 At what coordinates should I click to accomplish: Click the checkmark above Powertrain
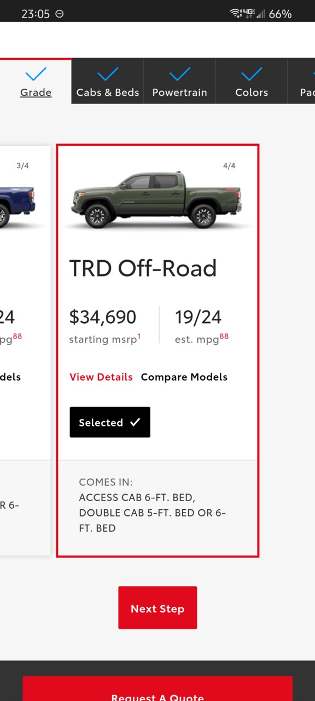click(x=180, y=73)
